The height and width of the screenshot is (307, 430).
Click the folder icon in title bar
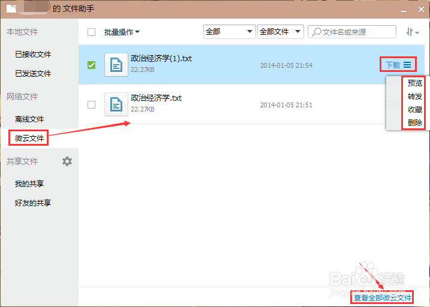(x=11, y=9)
